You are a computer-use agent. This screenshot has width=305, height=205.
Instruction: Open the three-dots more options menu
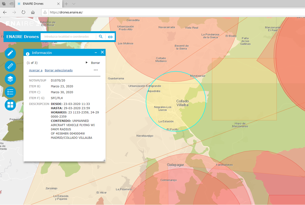[x=96, y=70]
